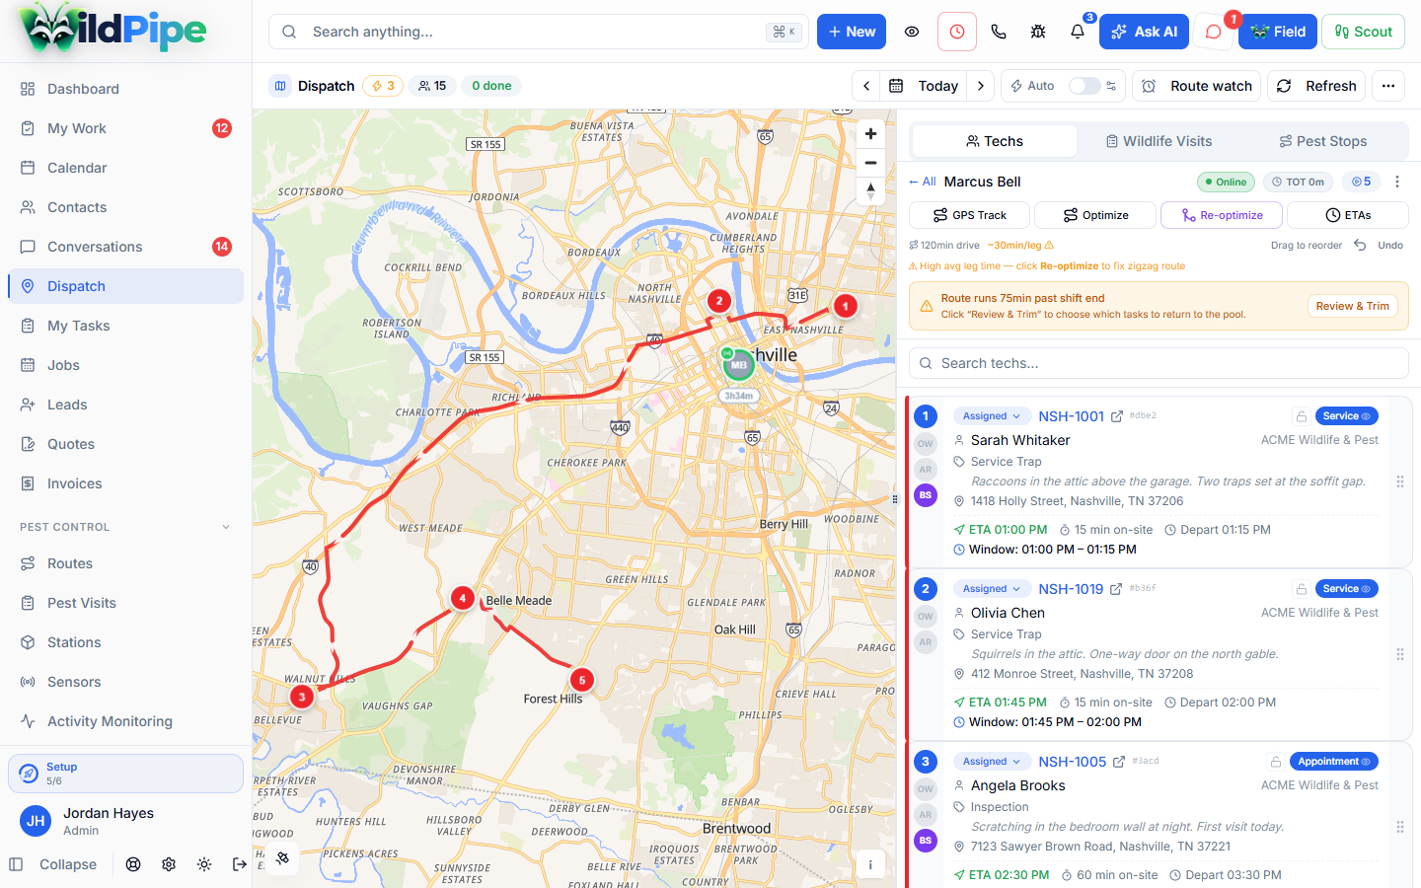1421x888 pixels.
Task: Click Ask AI button
Action: click(1144, 32)
